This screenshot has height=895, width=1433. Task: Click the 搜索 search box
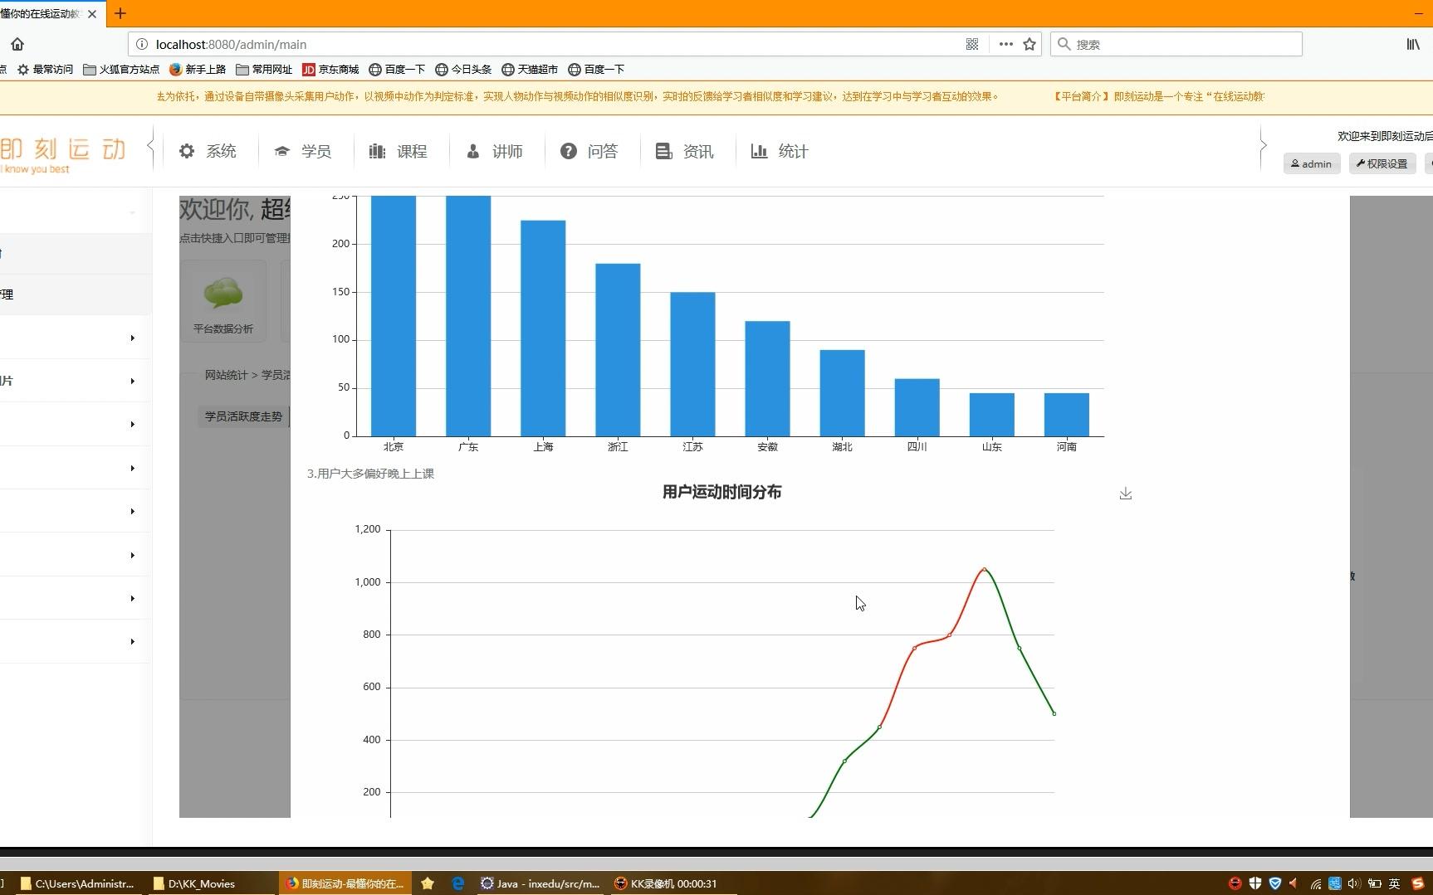[x=1176, y=44]
